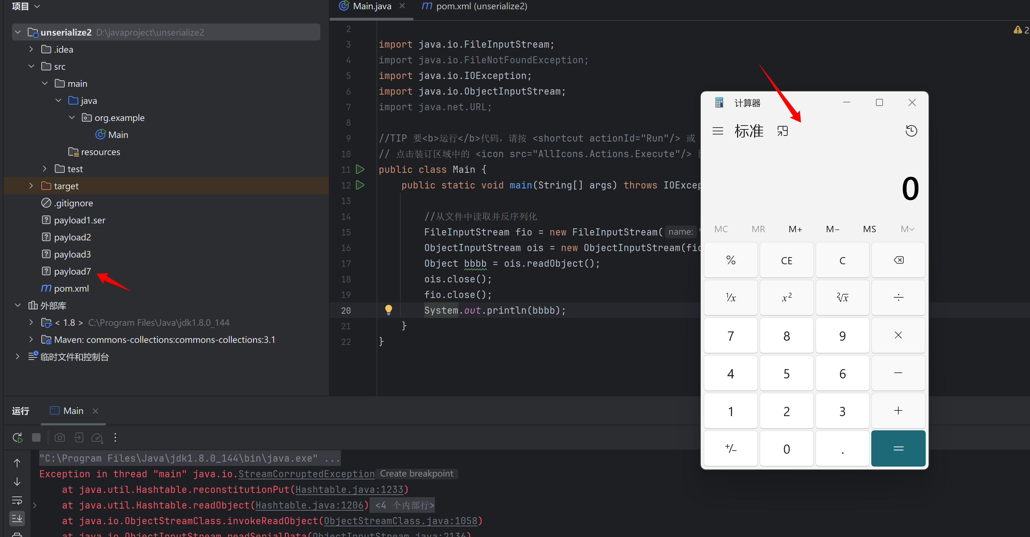Click the Create breakpoint link

[x=416, y=474]
